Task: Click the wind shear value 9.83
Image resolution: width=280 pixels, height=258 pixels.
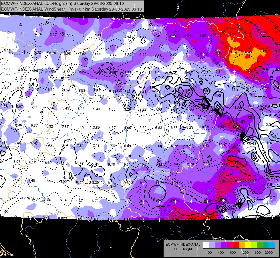Action: 143,36
